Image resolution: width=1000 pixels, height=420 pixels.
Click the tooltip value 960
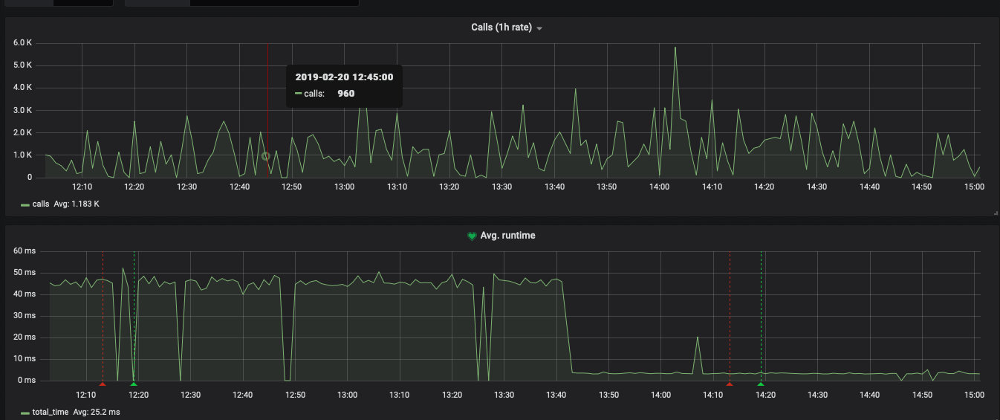(x=346, y=94)
